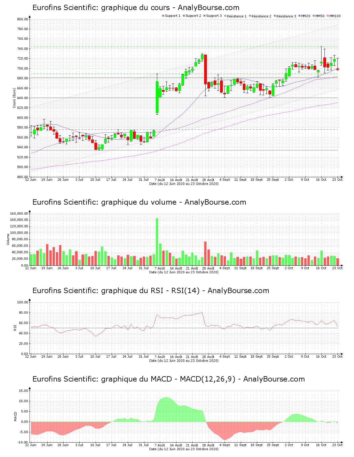Click the 680.00 price axis value
Viewport: 354px width, 457px height.
[22, 78]
